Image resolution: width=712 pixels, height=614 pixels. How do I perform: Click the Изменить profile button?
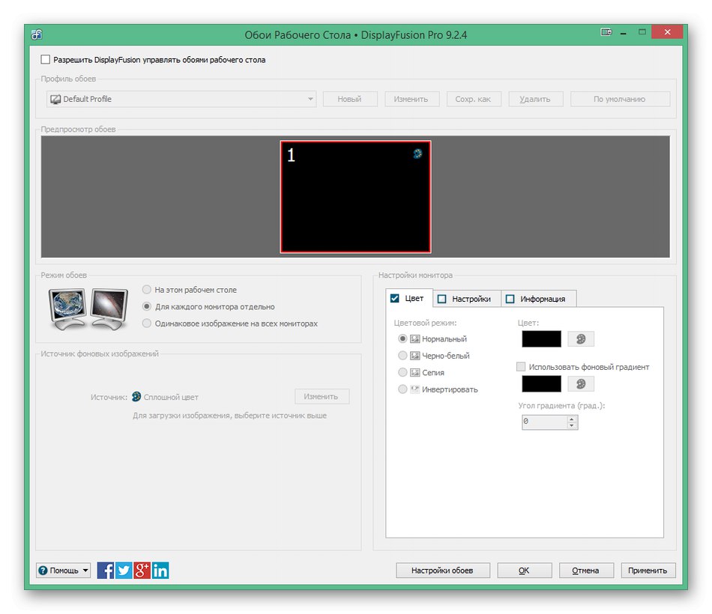coord(411,99)
